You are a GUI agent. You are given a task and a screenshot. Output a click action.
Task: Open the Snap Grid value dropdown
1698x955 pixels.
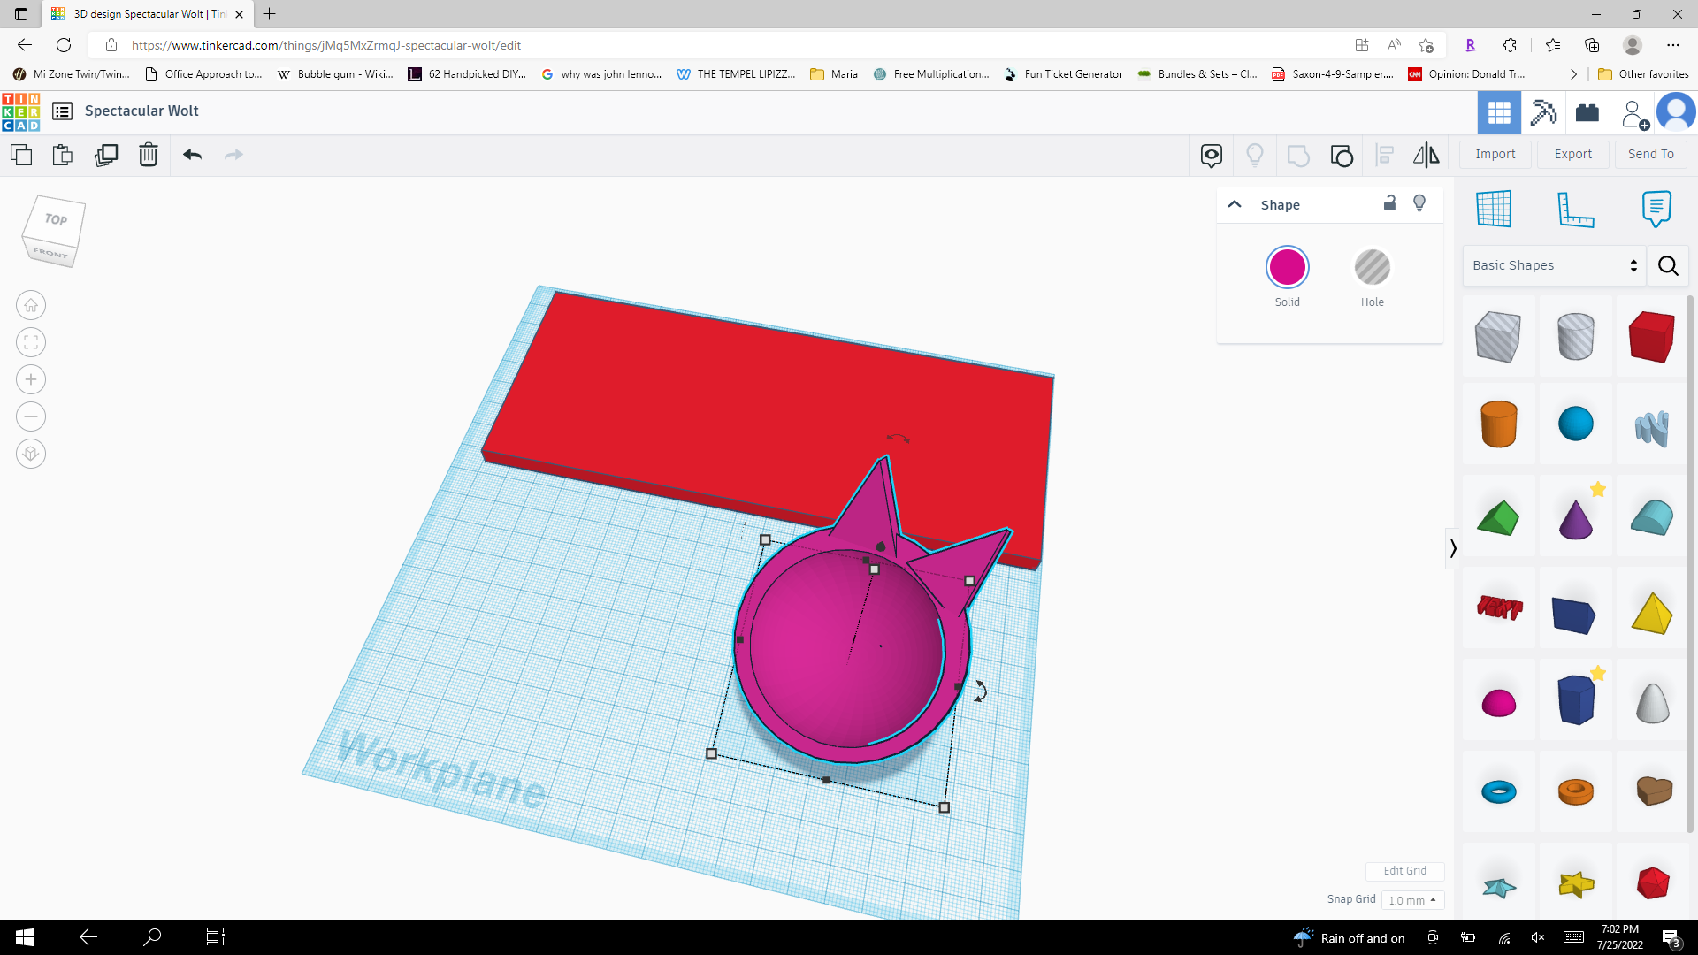click(x=1412, y=899)
